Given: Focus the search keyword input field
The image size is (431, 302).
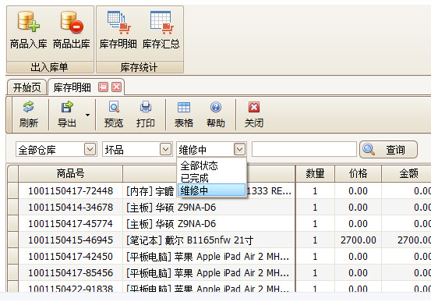Looking at the screenshot, I should pyautogui.click(x=304, y=150).
